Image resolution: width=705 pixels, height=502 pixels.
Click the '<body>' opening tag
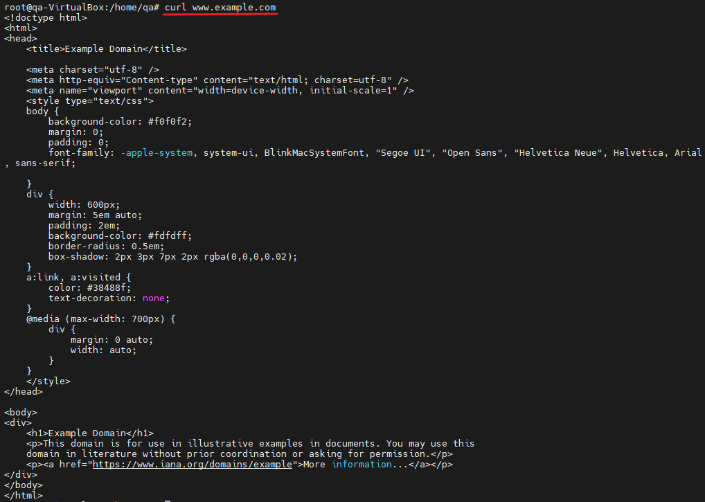pos(21,412)
